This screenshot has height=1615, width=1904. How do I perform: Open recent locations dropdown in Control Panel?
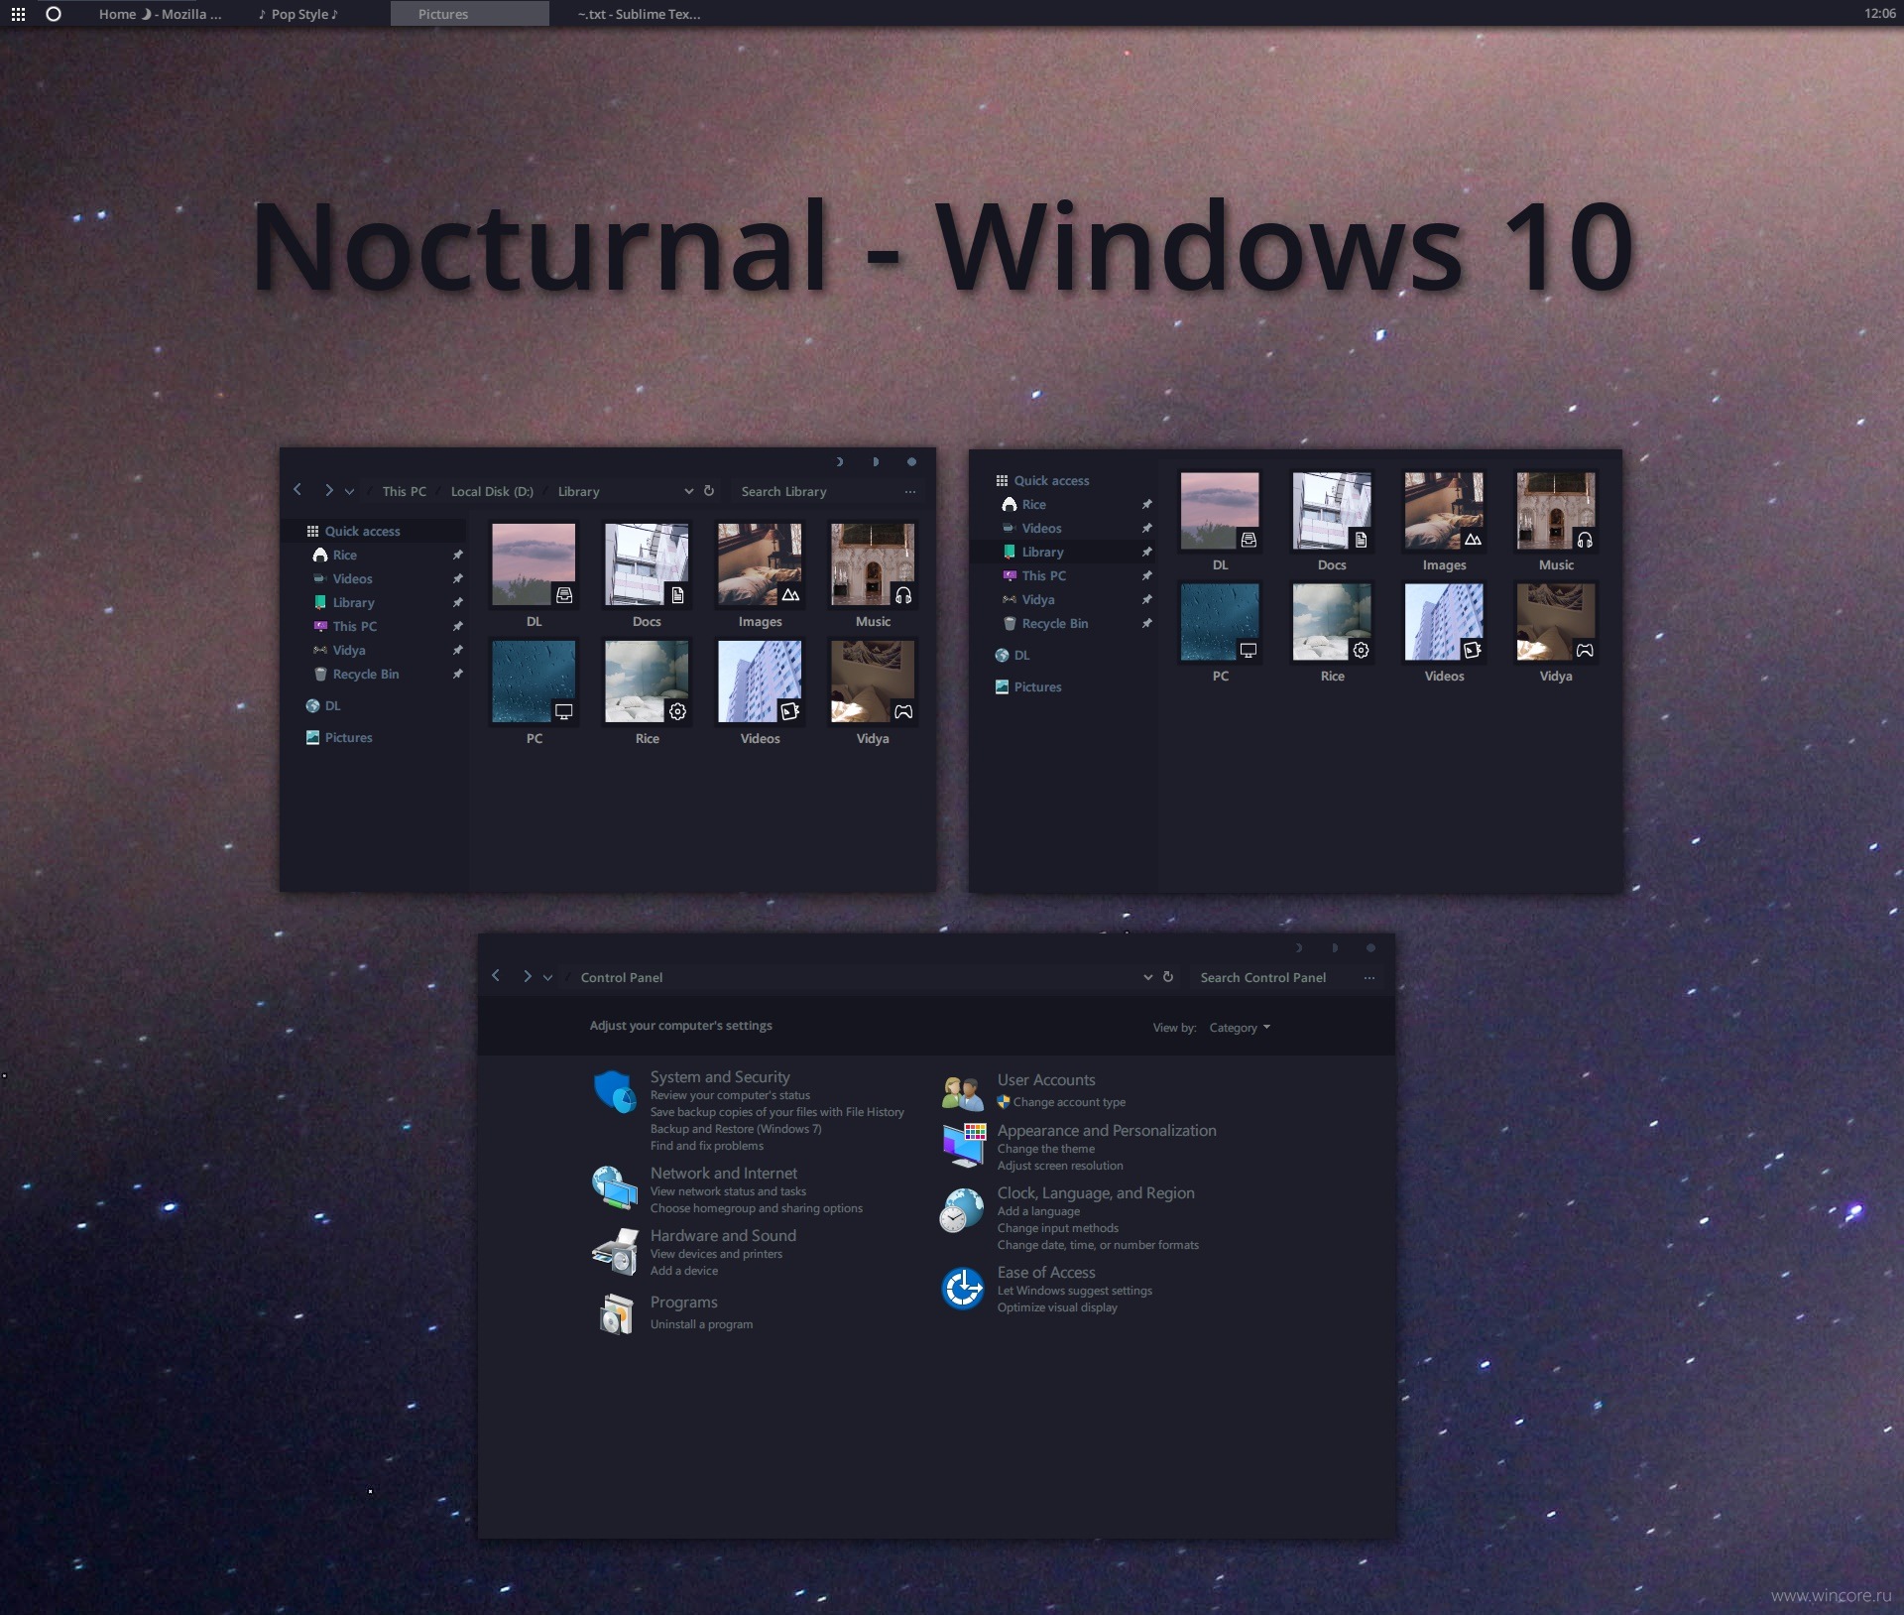pos(547,977)
